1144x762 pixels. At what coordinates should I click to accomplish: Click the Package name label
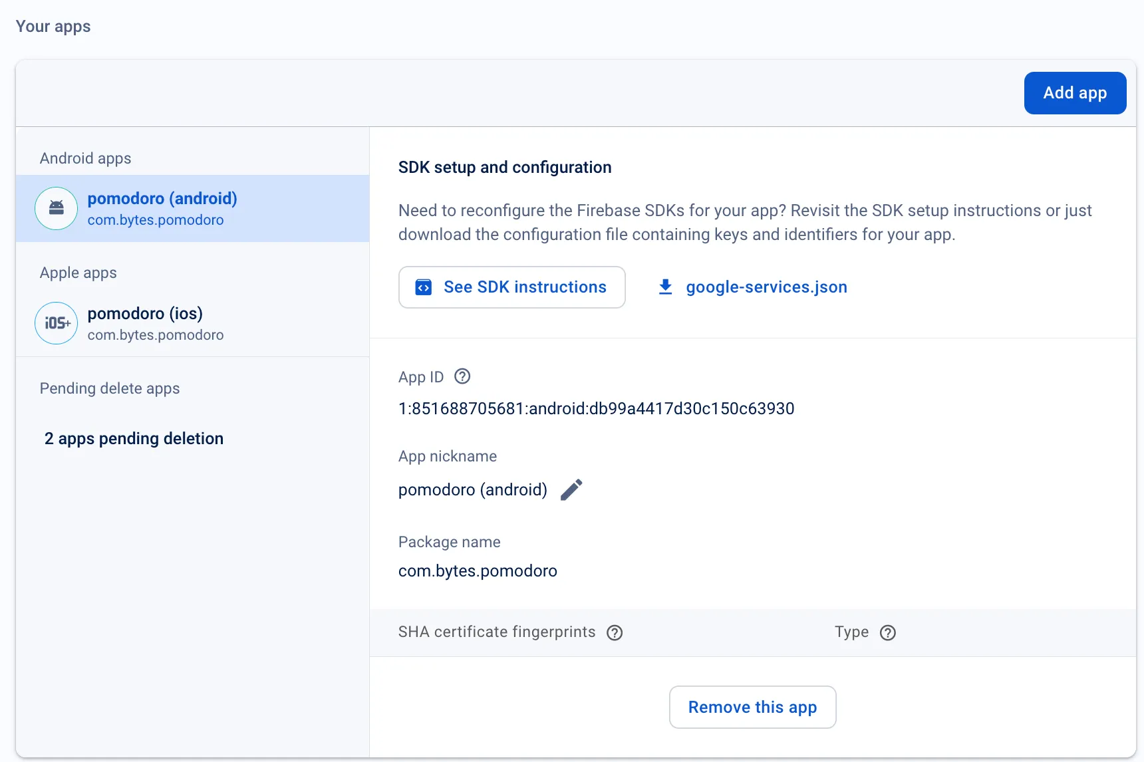pos(450,542)
